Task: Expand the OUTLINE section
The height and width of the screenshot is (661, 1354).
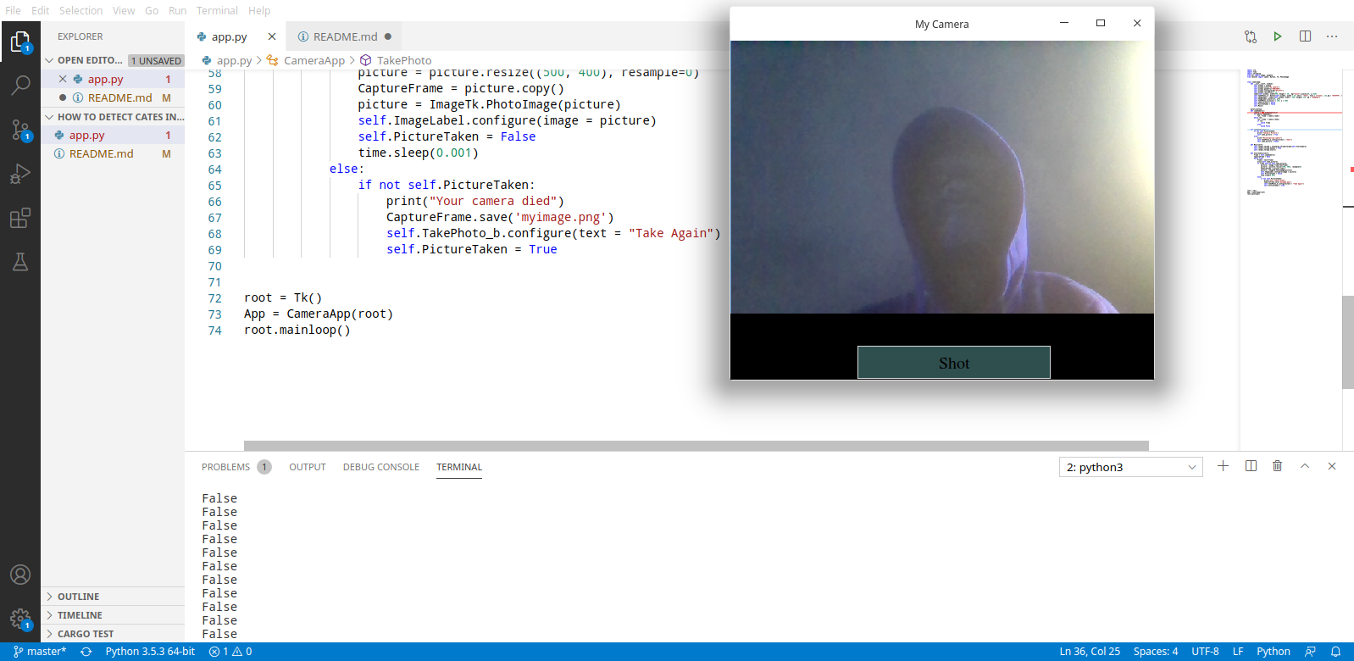Action: pyautogui.click(x=78, y=597)
